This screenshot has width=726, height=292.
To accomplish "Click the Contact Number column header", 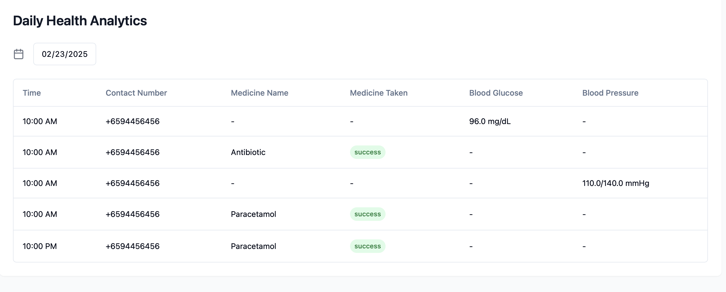I will (136, 93).
